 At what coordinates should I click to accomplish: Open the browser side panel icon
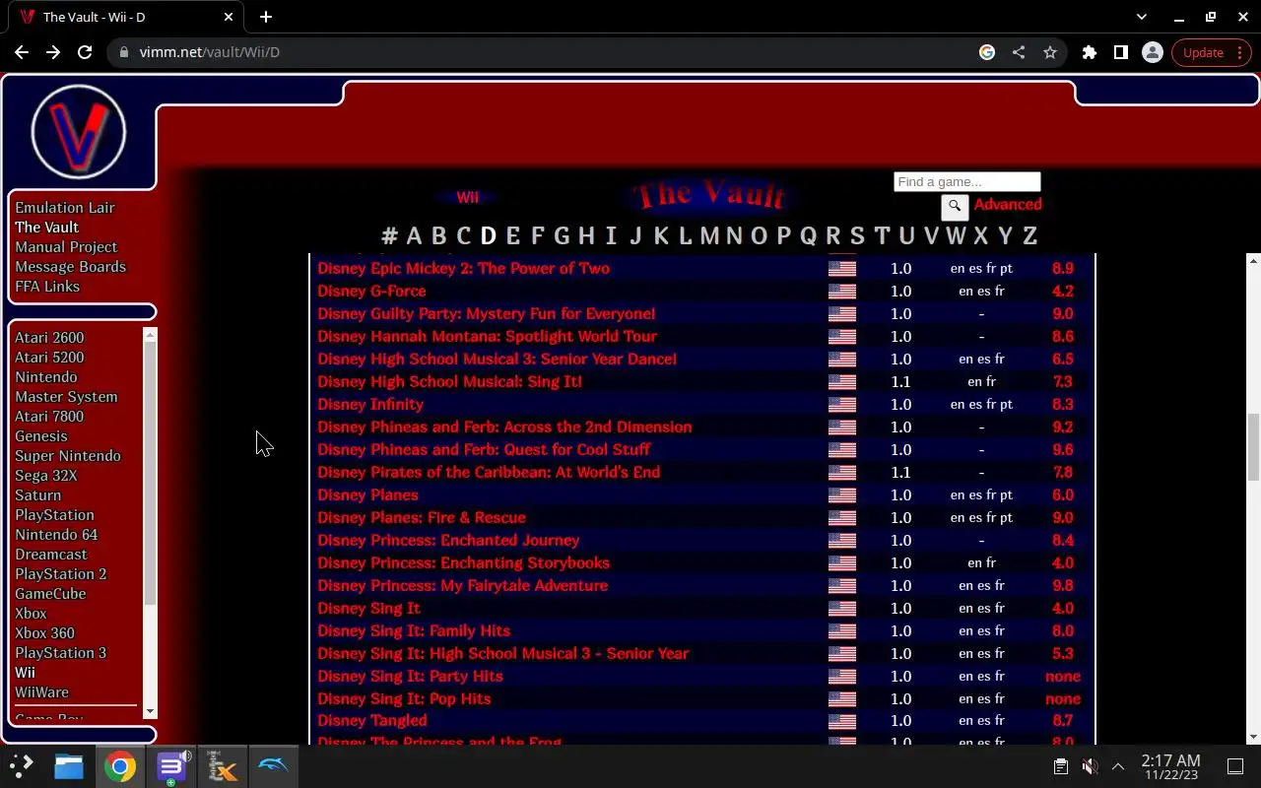coord(1121,52)
